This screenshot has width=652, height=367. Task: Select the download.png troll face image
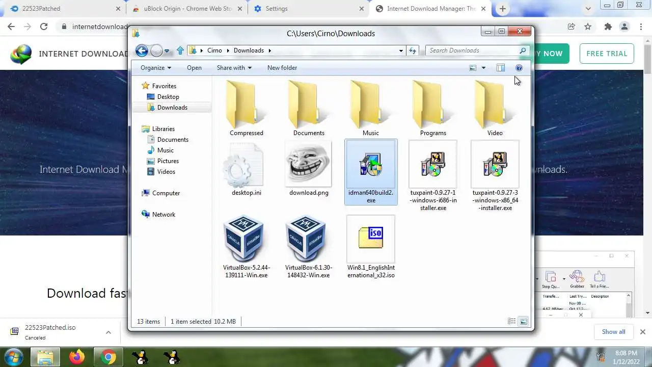pyautogui.click(x=309, y=169)
